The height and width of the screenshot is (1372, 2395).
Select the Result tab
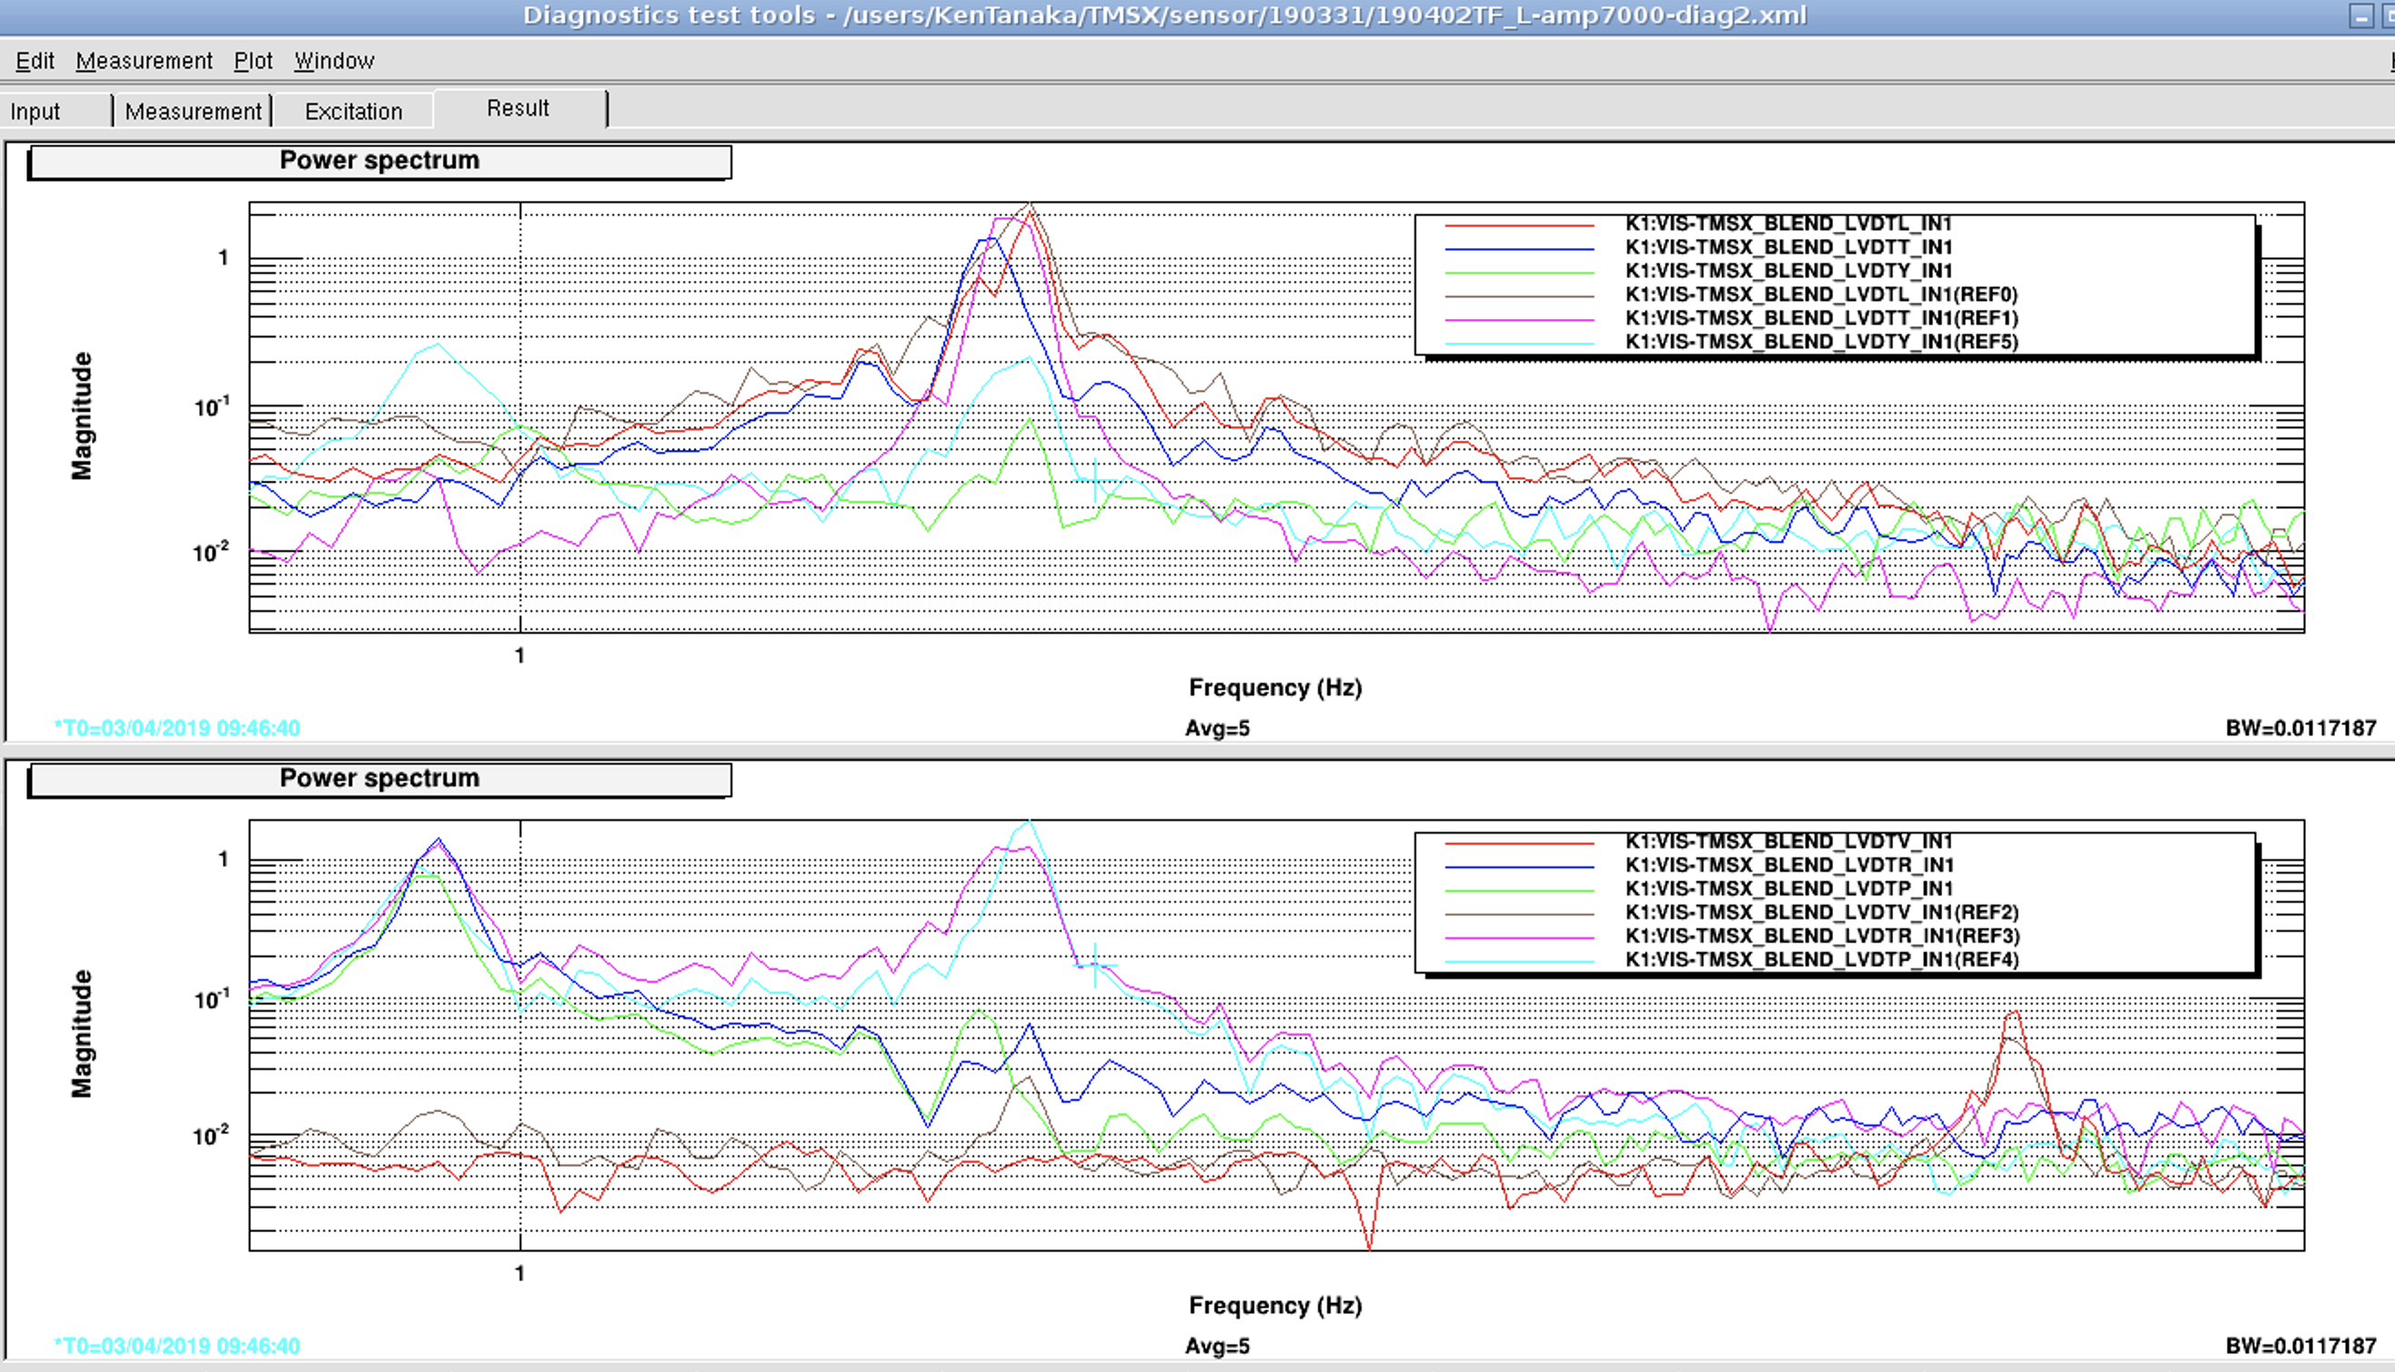tap(518, 108)
